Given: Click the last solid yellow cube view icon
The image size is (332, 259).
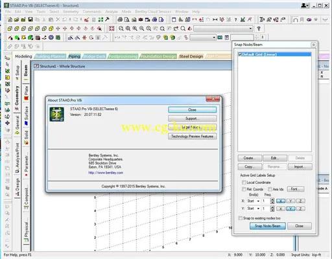Looking at the screenshot, I should pyautogui.click(x=51, y=28).
